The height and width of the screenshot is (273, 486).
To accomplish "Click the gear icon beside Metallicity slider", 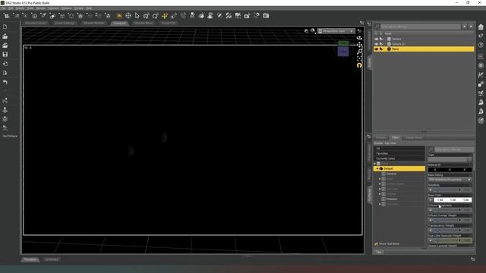I will coord(431,190).
